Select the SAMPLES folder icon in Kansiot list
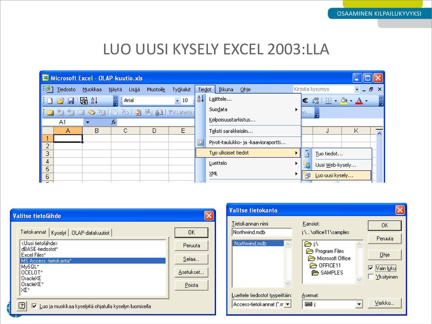 [x=315, y=273]
